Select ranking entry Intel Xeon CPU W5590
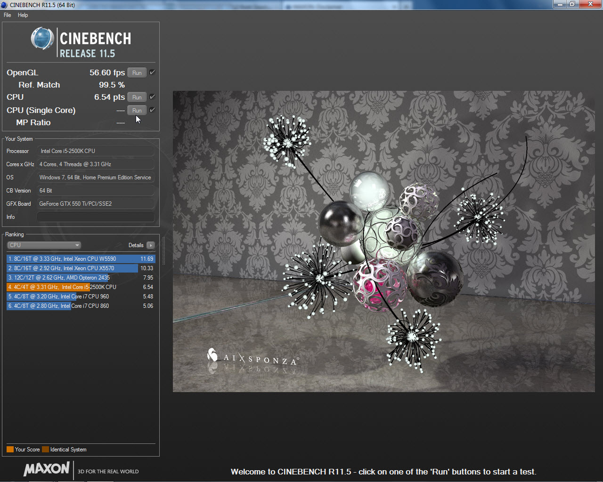Viewport: 603px width, 482px height. point(81,259)
